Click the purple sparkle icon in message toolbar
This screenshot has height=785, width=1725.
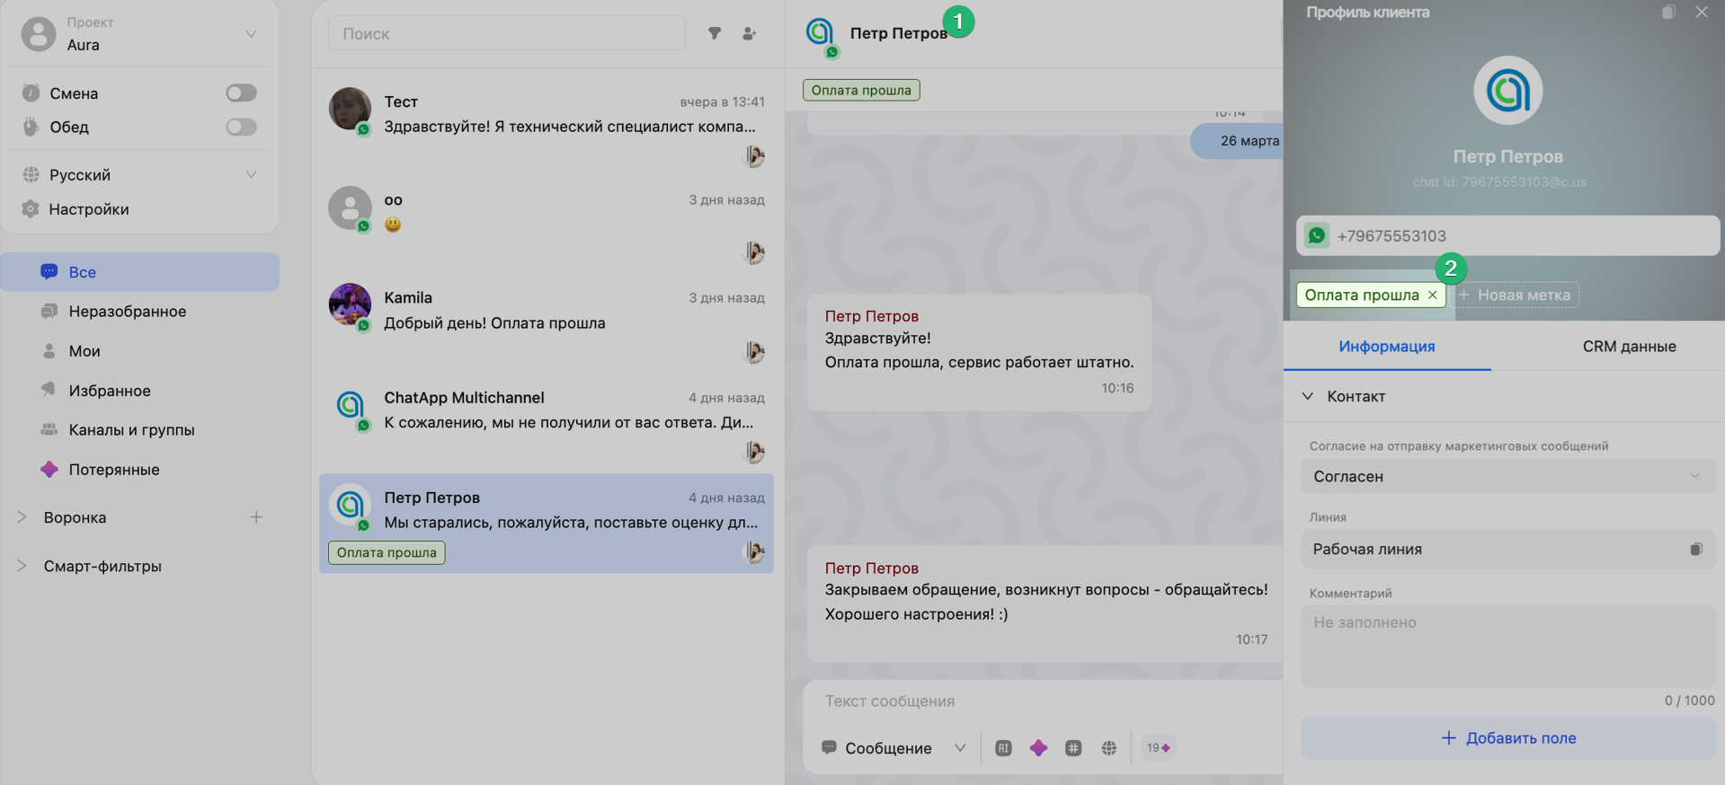(1038, 747)
